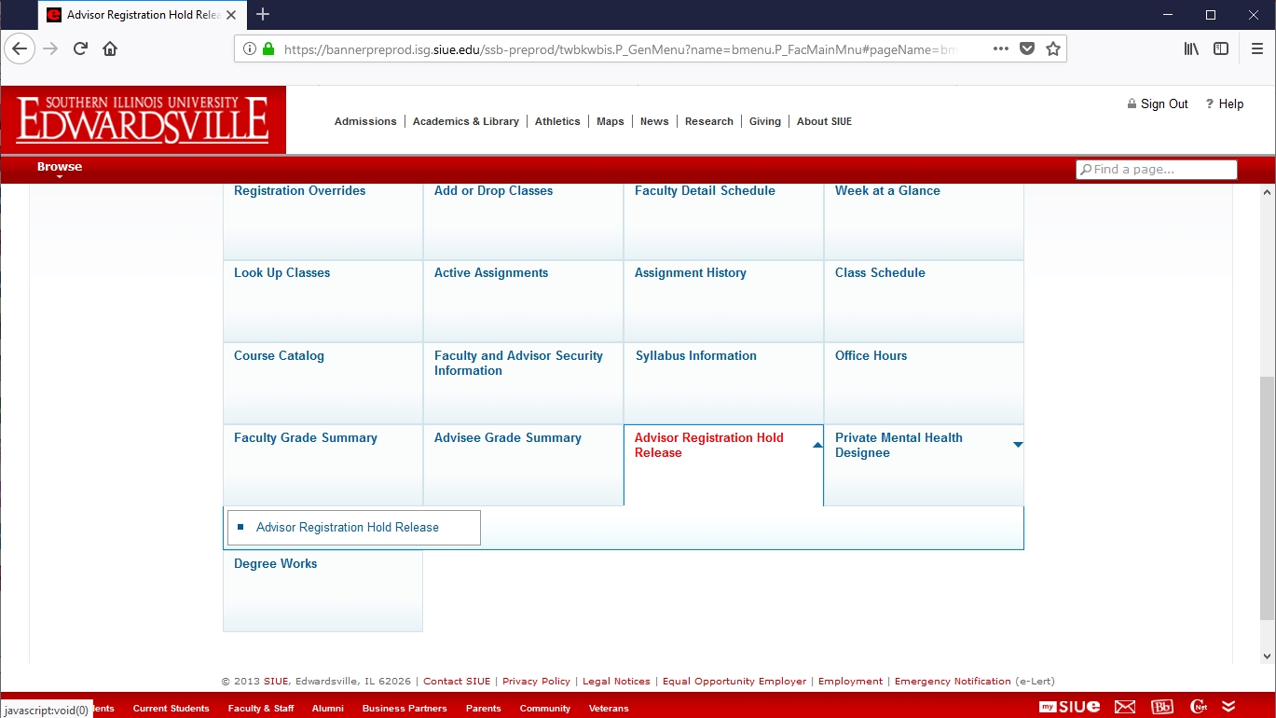Bookmark this page with star icon
The image size is (1276, 718).
[1053, 49]
